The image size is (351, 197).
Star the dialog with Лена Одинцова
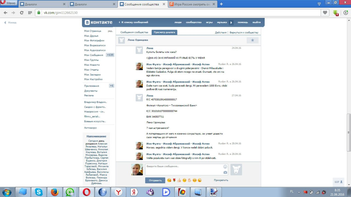252,40
